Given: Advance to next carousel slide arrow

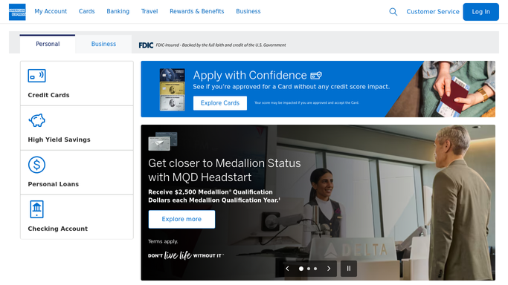Looking at the screenshot, I should point(329,269).
